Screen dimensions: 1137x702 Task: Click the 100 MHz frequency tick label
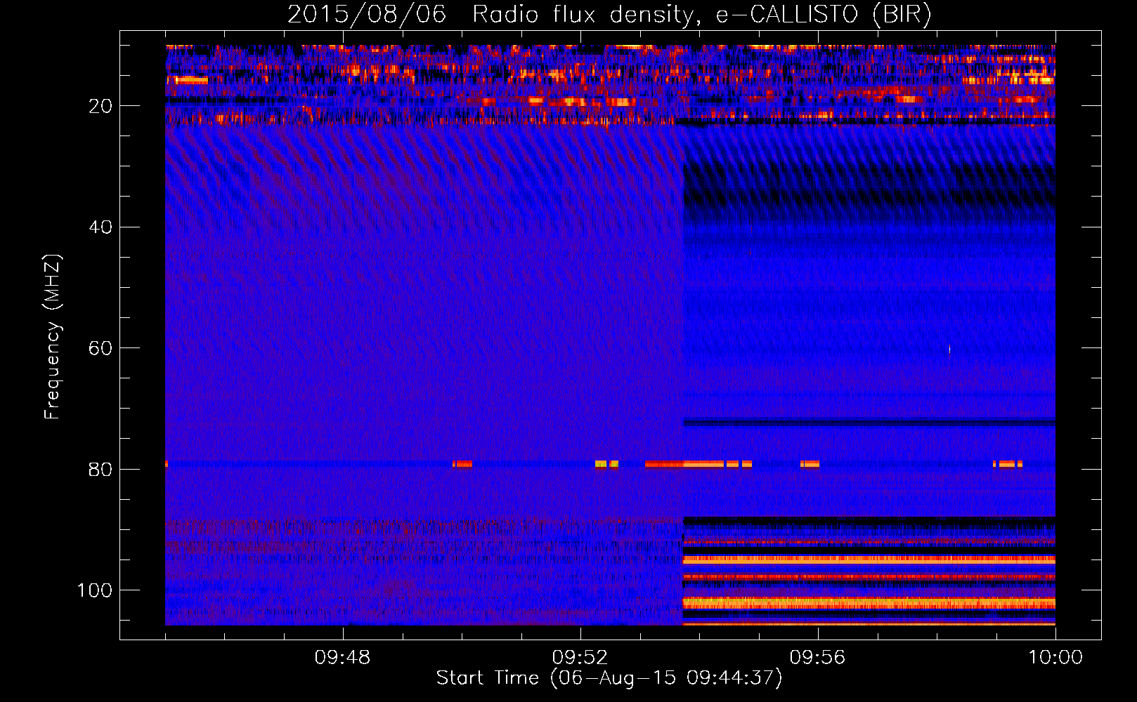[95, 590]
